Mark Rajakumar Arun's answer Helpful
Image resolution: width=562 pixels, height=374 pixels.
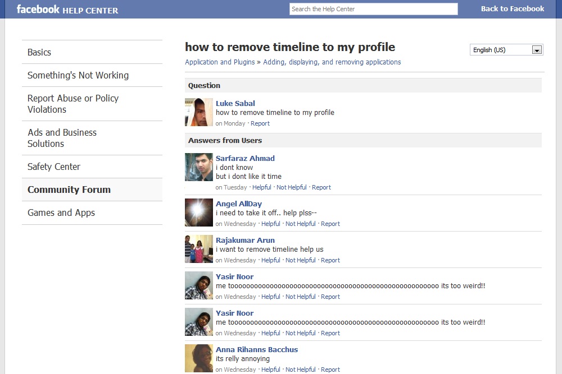[271, 260]
